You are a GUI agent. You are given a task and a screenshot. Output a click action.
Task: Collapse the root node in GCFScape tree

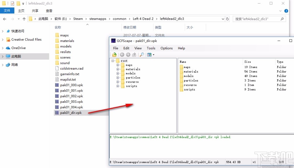[x=113, y=61]
